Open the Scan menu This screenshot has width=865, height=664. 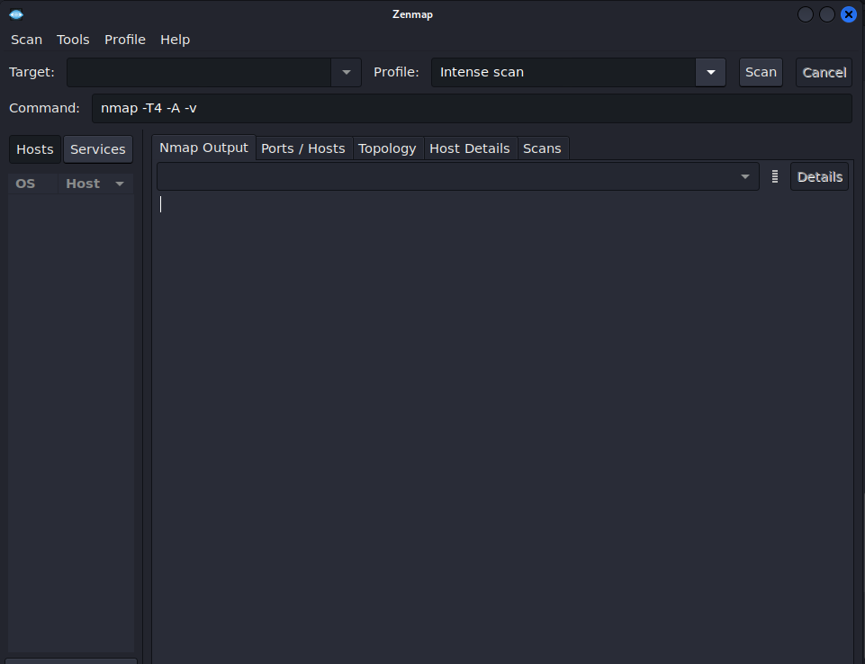[26, 40]
